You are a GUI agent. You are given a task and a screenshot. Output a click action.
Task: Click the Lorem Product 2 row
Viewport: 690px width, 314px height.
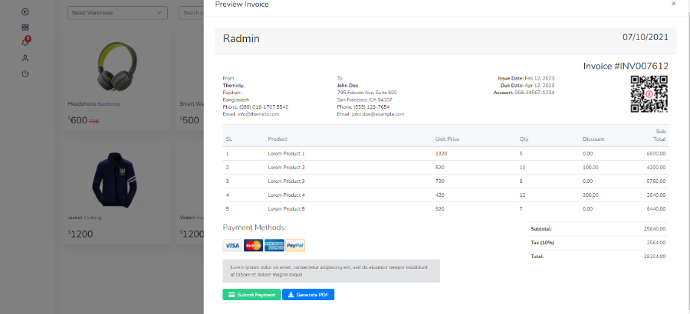click(445, 168)
